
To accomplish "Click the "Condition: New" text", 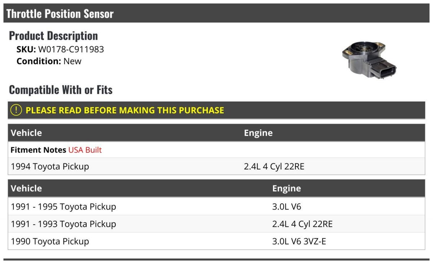I will 49,61.
